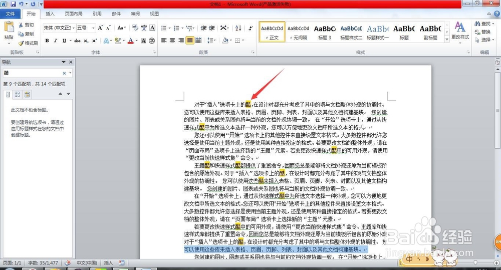
Task: Click the Paste (粘贴) clipboard icon
Action: click(x=9, y=27)
